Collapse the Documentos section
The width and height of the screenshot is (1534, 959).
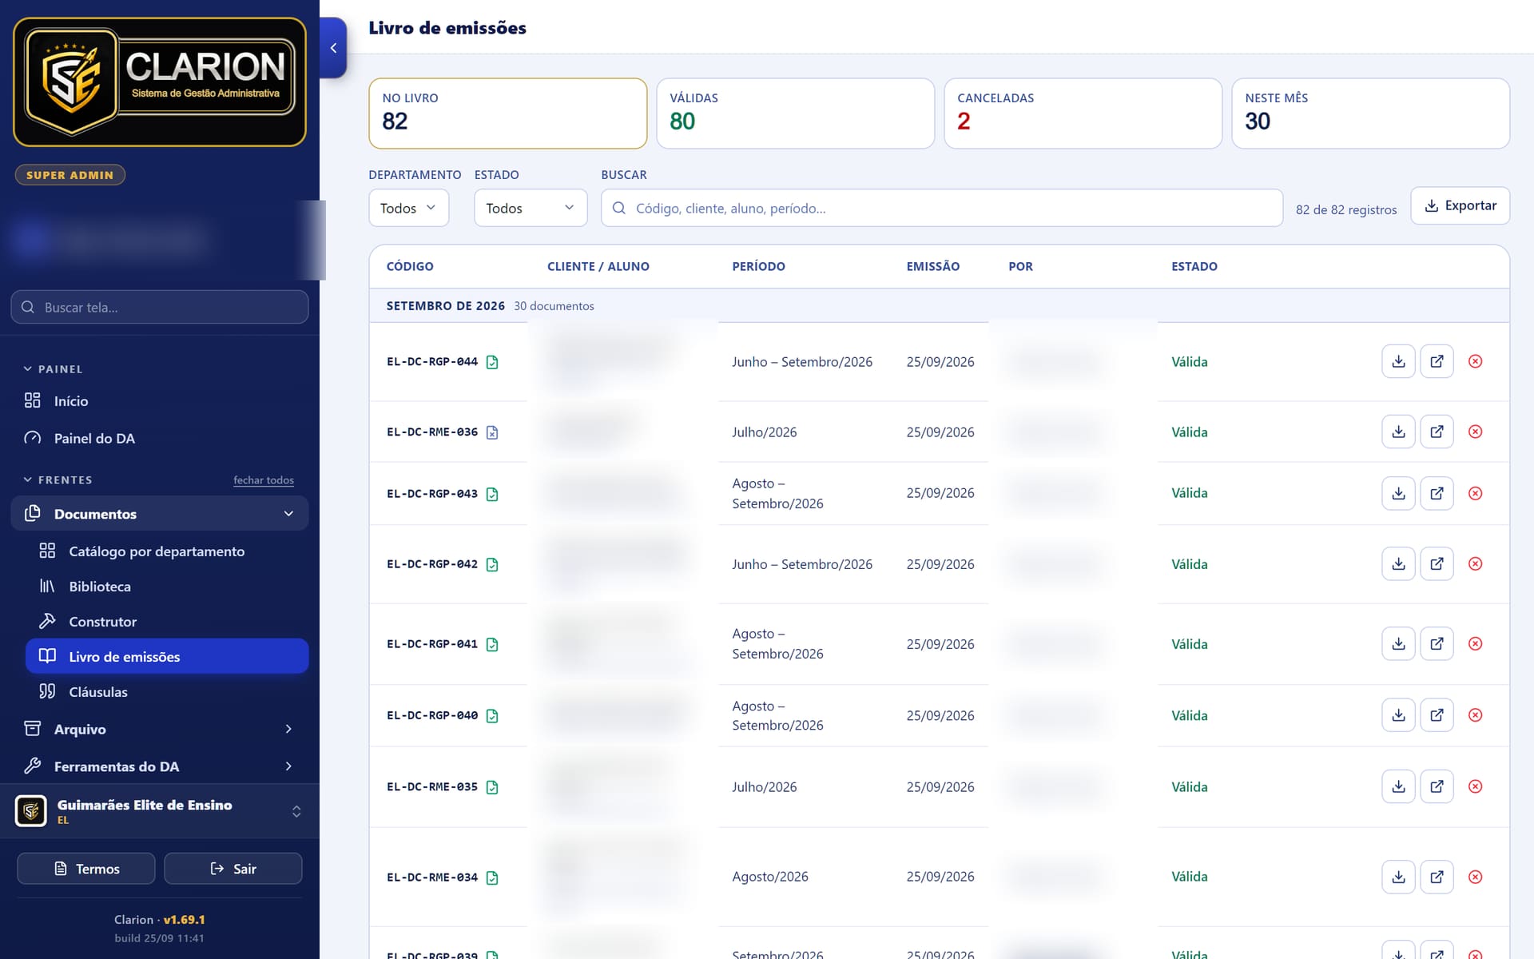point(160,514)
